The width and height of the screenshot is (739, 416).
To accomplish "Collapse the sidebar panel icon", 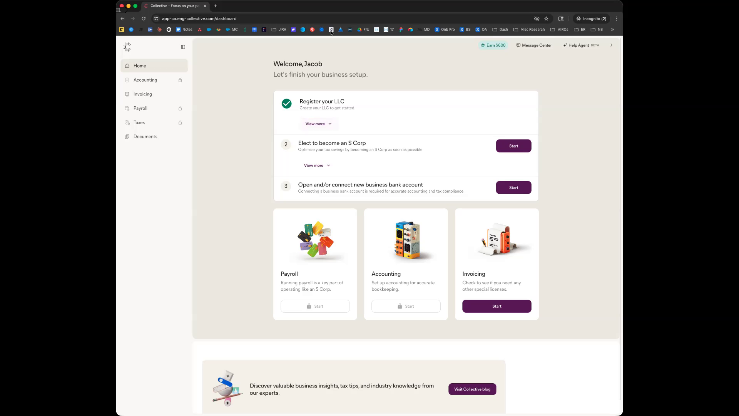I will tap(183, 47).
